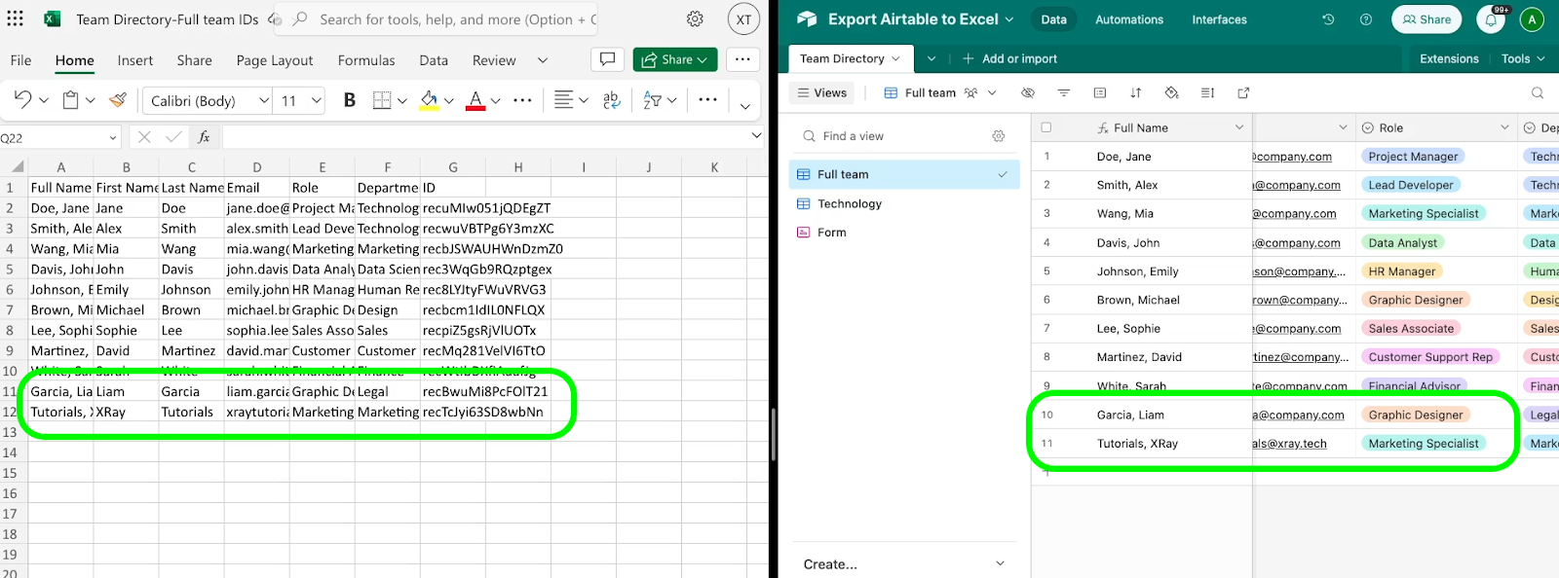Image resolution: width=1559 pixels, height=578 pixels.
Task: Click the Airtable row color icon
Action: (x=1171, y=92)
